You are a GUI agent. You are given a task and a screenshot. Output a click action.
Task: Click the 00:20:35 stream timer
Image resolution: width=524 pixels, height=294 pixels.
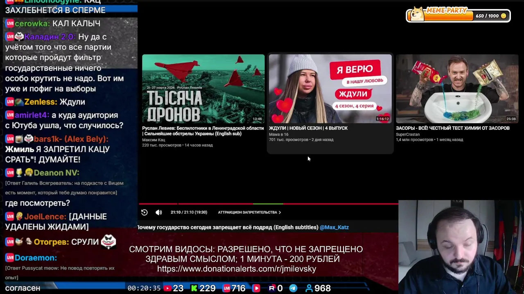144,288
